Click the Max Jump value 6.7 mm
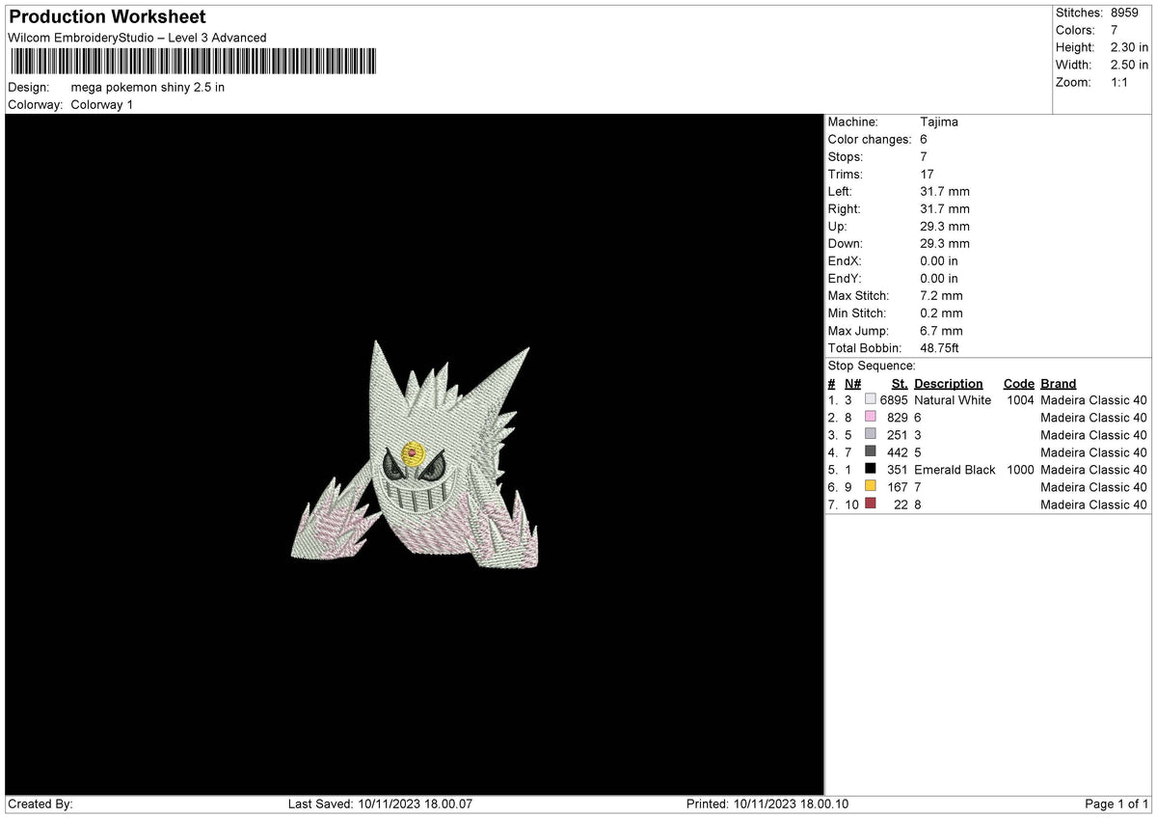1157x818 pixels. [x=941, y=330]
